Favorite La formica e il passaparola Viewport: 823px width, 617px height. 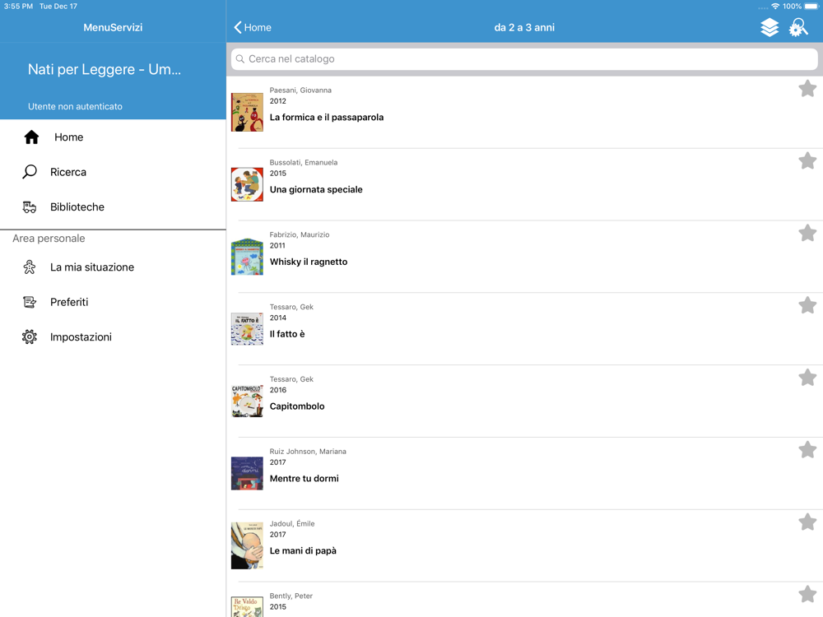point(807,89)
